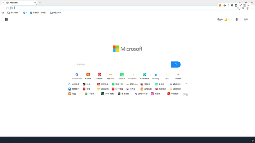Click the blue search magnifier button
Image resolution: width=255 pixels, height=143 pixels.
[x=176, y=65]
